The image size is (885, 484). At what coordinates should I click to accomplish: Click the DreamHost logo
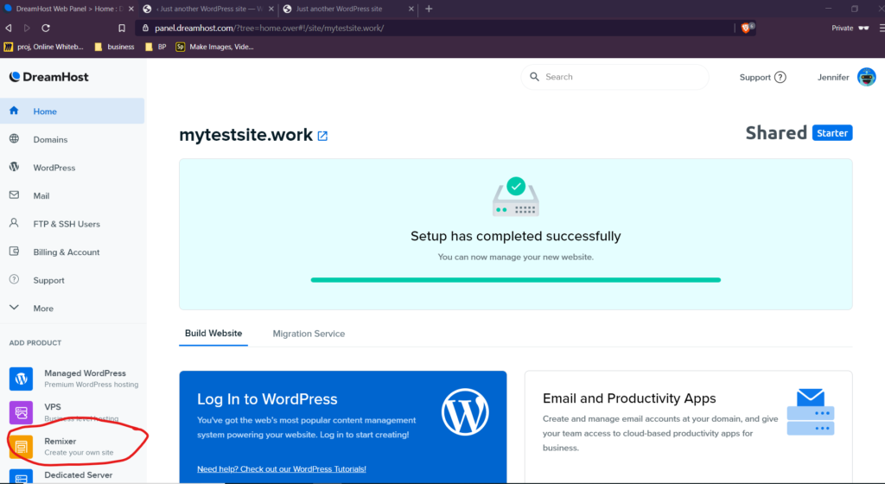point(49,77)
